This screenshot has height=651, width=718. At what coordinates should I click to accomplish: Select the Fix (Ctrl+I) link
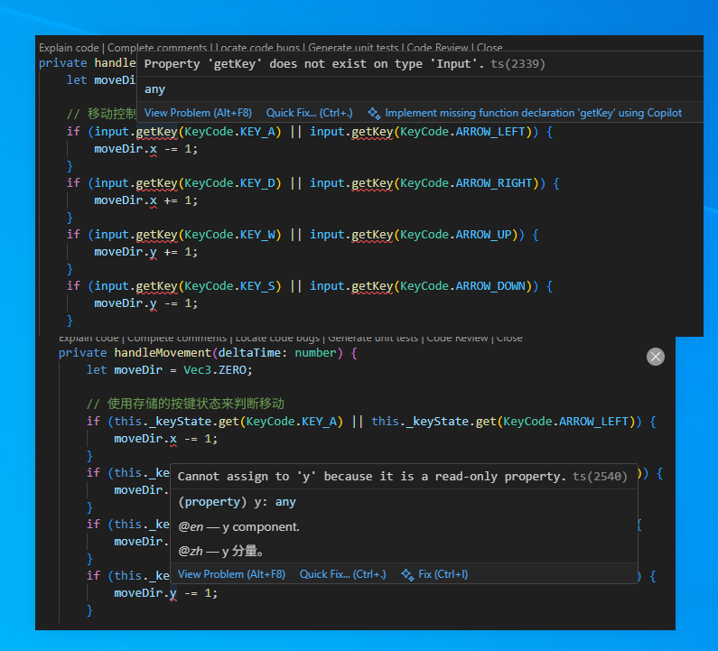443,574
